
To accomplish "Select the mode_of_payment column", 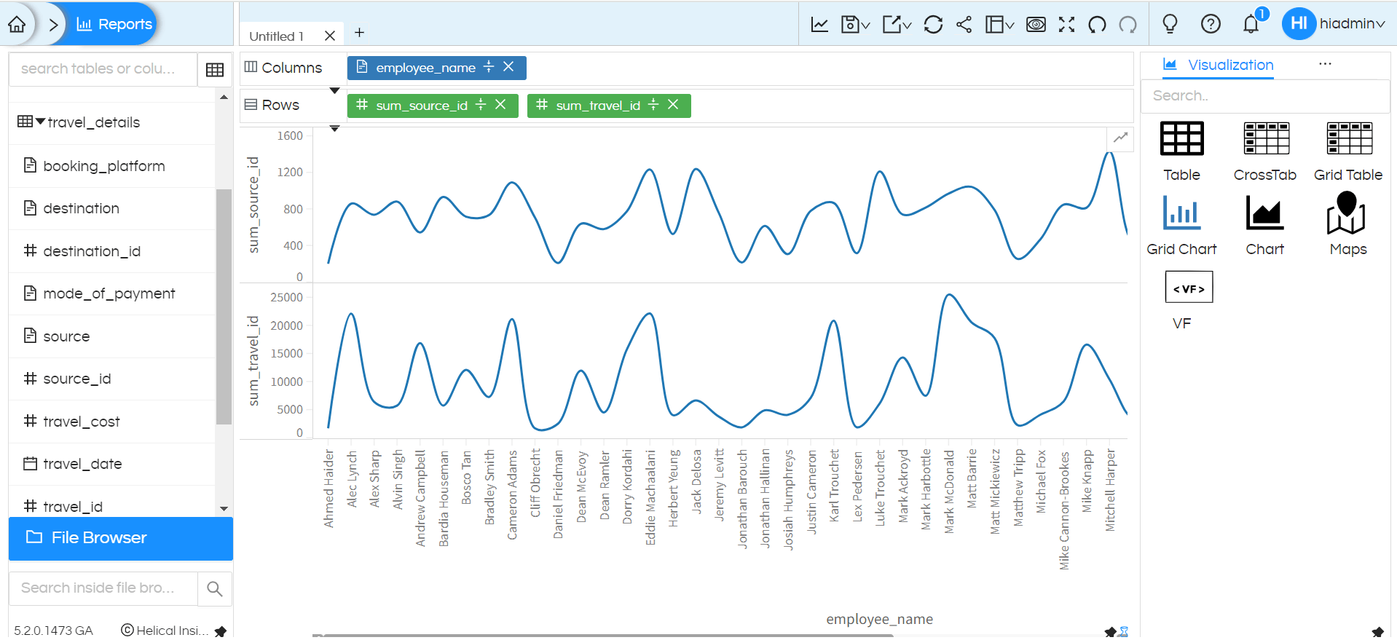I will pyautogui.click(x=109, y=293).
